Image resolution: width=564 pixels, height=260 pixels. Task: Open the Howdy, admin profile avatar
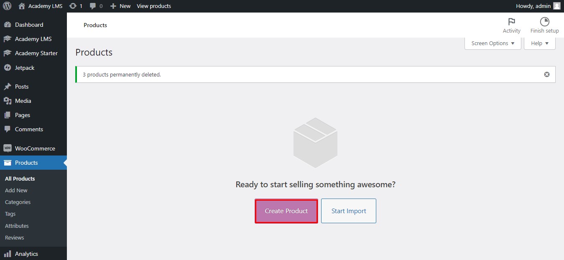(556, 6)
